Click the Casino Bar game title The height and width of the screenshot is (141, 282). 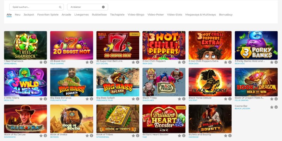point(241,106)
